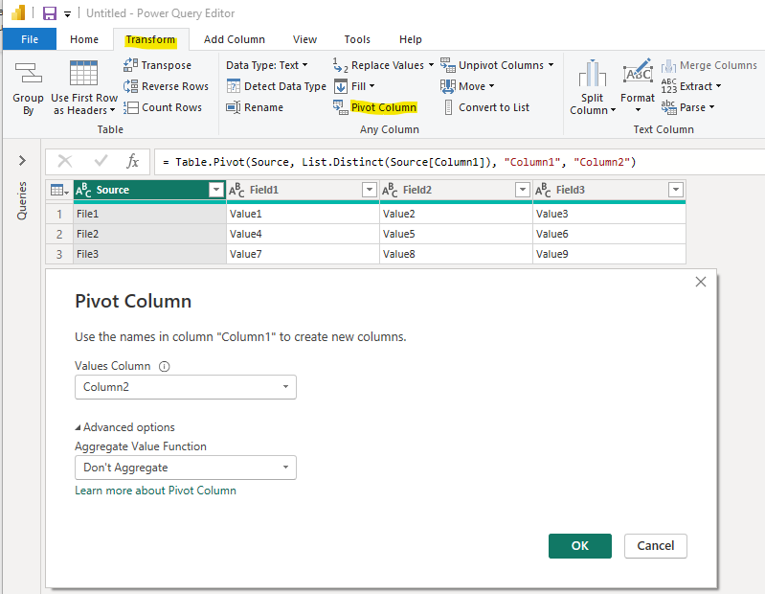
Task: Click Use First Row as Headers icon
Action: pos(83,73)
